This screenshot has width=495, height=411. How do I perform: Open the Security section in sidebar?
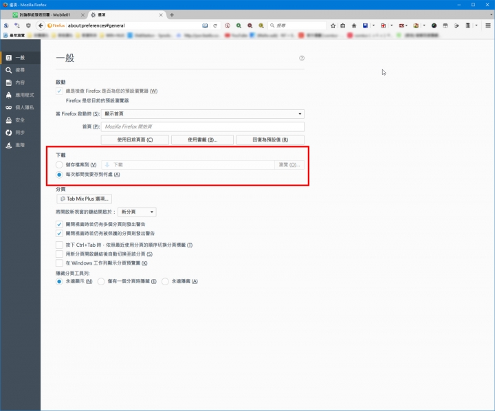point(20,120)
